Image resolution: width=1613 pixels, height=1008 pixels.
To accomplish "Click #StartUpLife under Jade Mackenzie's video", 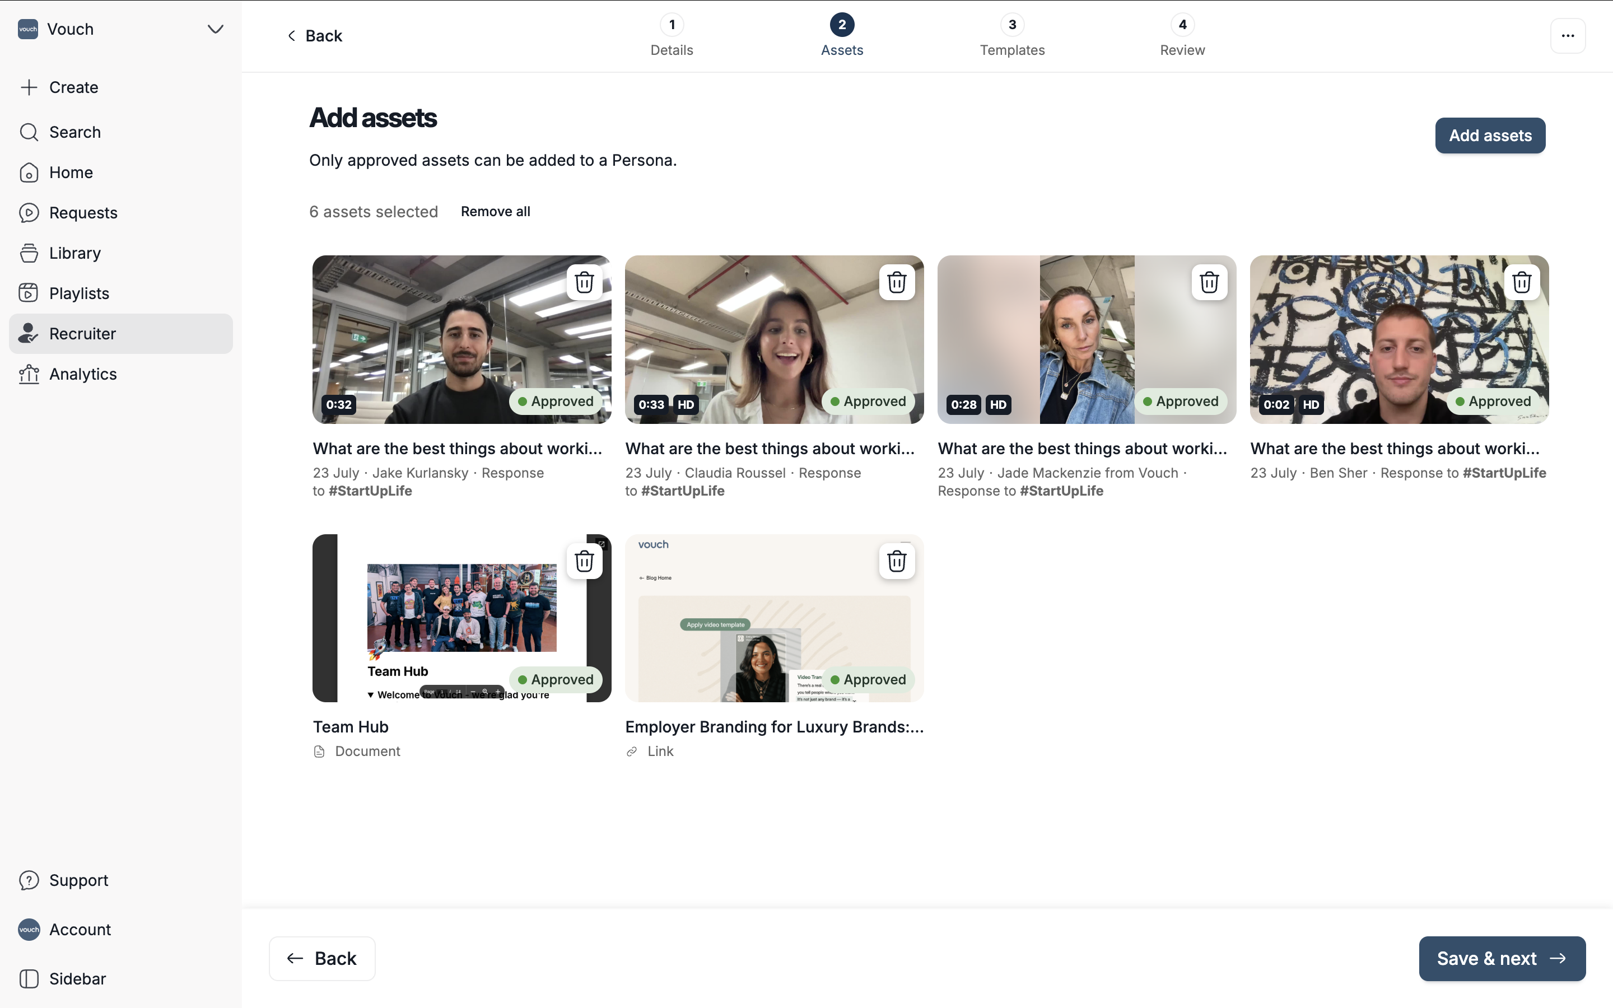I will [1062, 491].
